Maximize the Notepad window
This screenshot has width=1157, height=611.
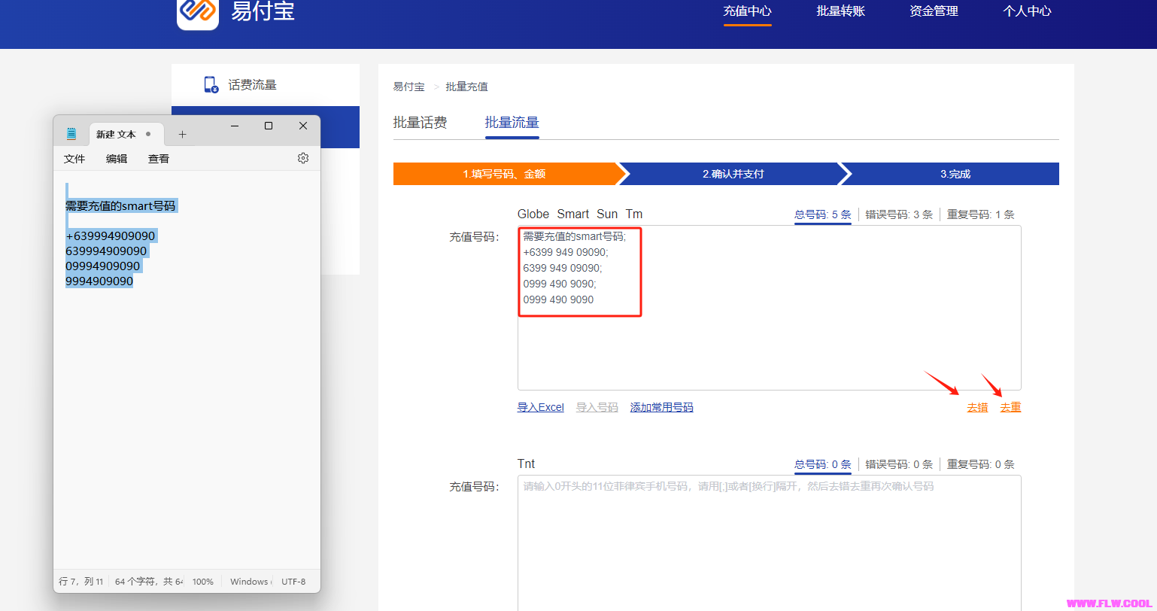pyautogui.click(x=269, y=126)
